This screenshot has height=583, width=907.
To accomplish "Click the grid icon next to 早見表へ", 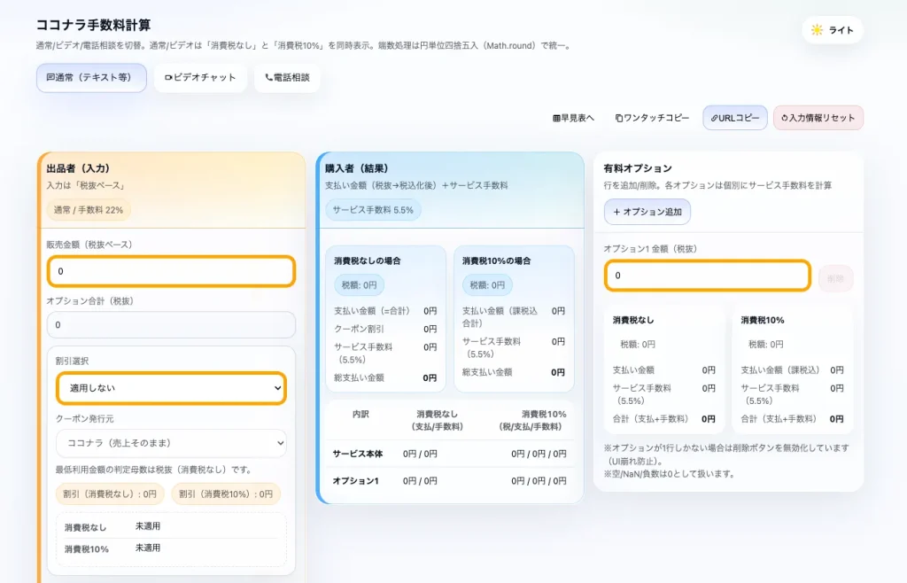I will [x=555, y=117].
